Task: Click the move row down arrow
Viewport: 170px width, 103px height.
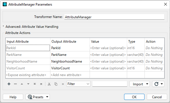Action: pos(28,84)
